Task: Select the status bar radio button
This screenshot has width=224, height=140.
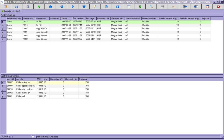Action: (33, 137)
